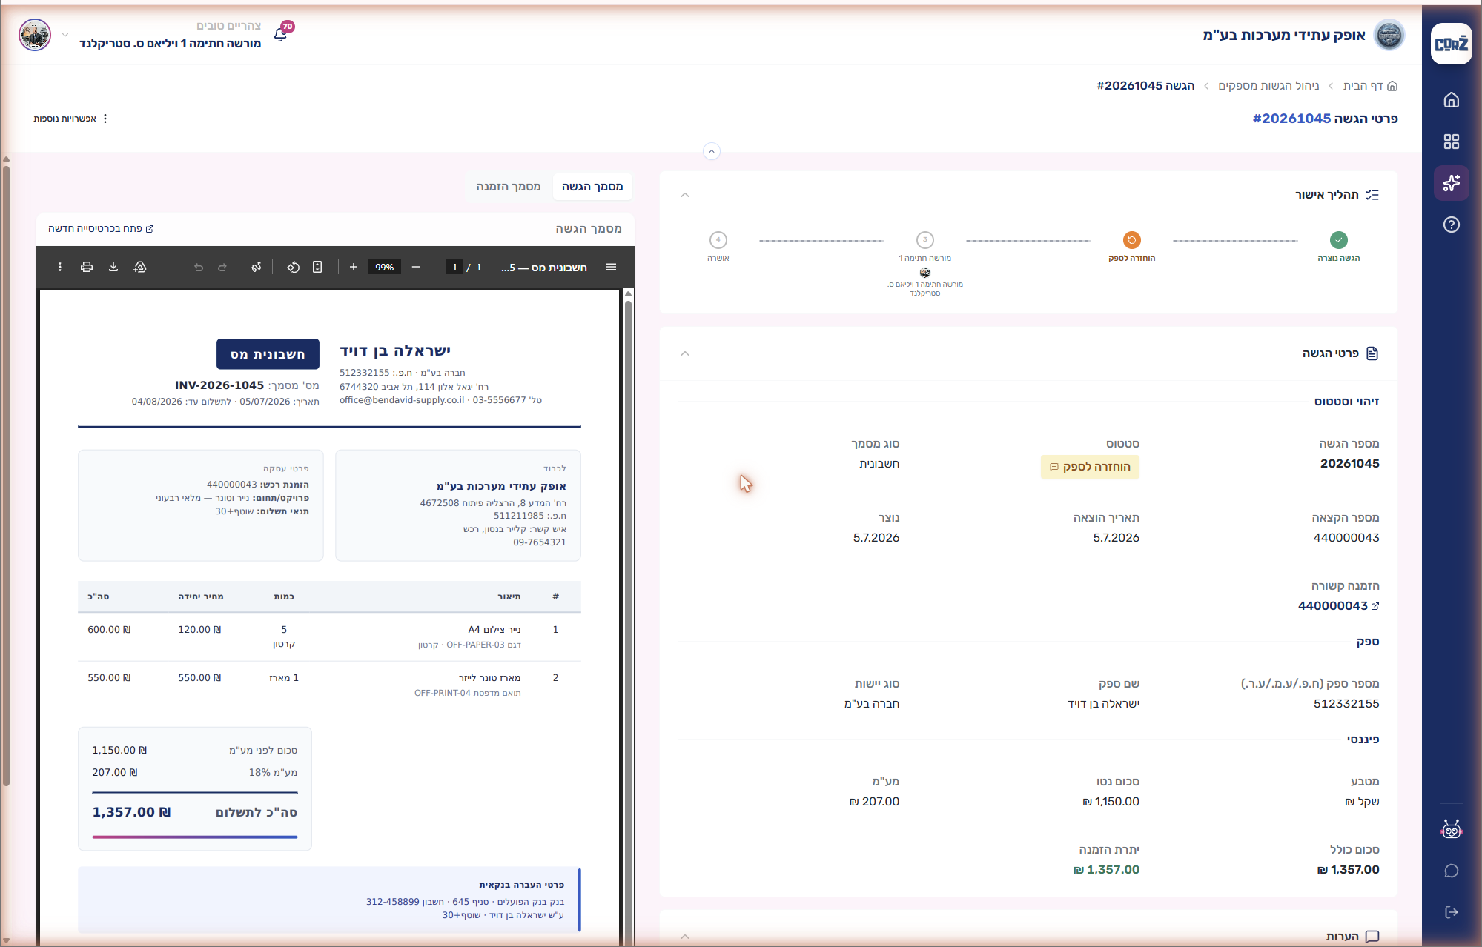Image resolution: width=1482 pixels, height=947 pixels.
Task: Click the החזרה לספק status badge
Action: (x=1090, y=467)
